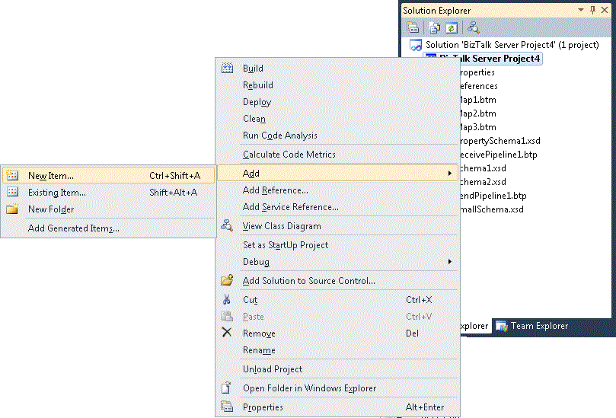Select Existing Item... in Add submenu
This screenshot has height=418, width=616.
coord(109,192)
